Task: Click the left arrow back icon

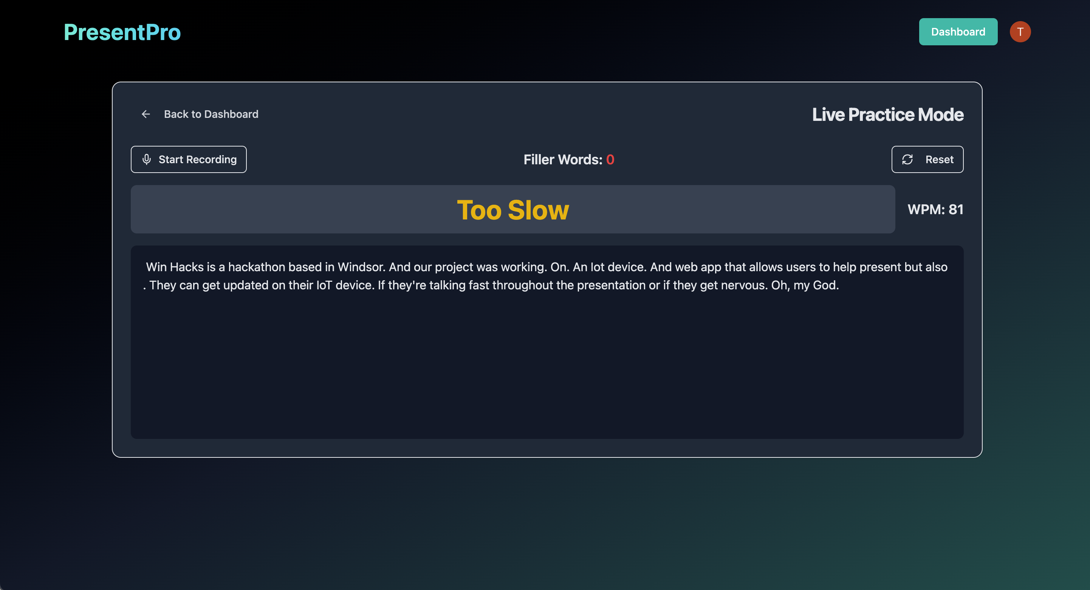Action: pyautogui.click(x=146, y=114)
